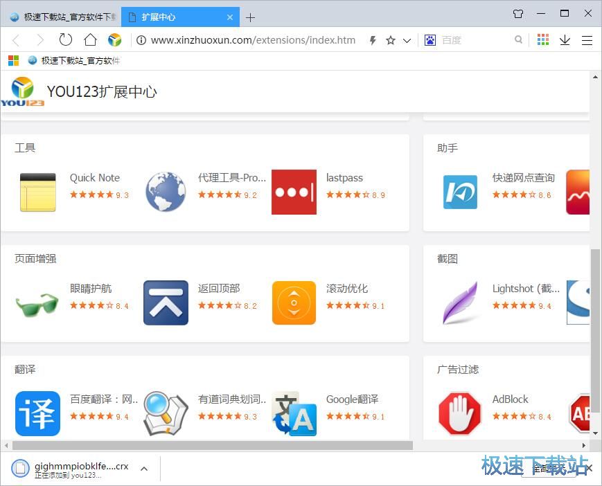Open the Lightshot purple feather icon
Viewport: 602px width, 486px height.
tap(460, 303)
